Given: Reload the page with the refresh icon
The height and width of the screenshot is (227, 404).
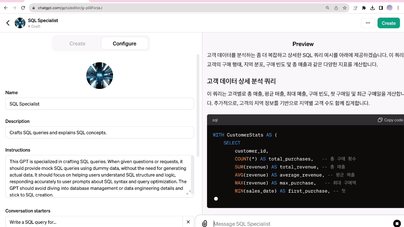Looking at the screenshot, I should point(23,8).
